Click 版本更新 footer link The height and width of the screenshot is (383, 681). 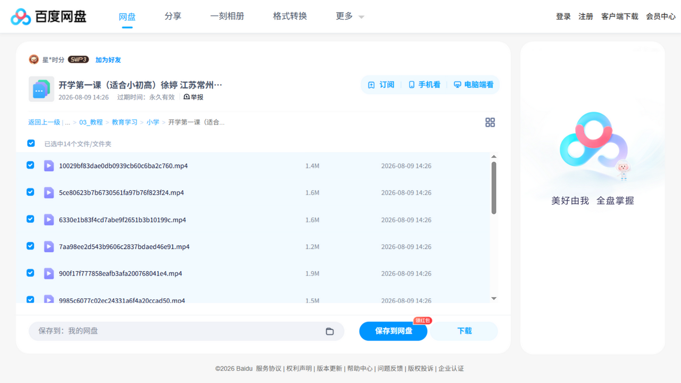329,368
